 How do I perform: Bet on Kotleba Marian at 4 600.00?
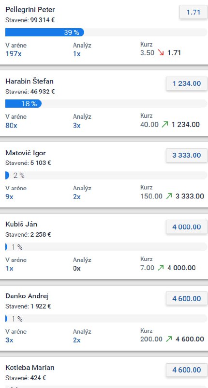click(187, 370)
